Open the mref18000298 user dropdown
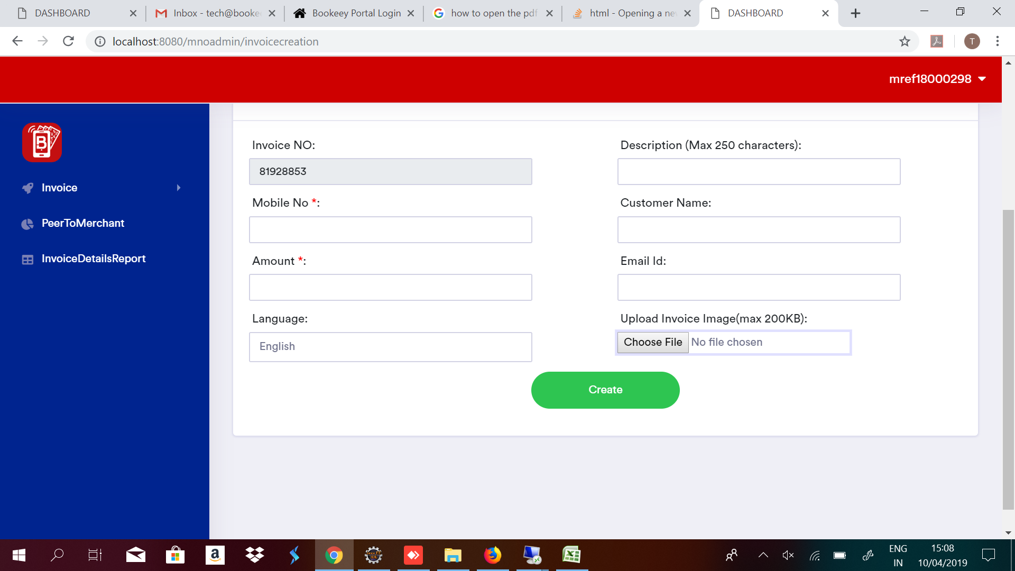This screenshot has height=571, width=1015. click(937, 79)
